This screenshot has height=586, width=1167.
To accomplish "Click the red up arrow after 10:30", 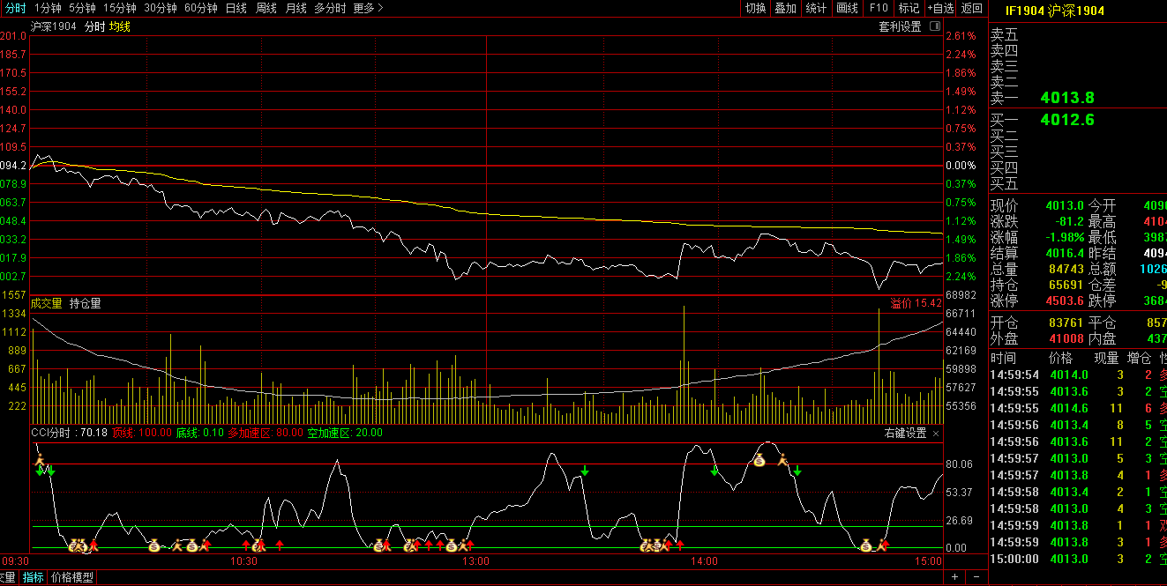I will pyautogui.click(x=280, y=545).
